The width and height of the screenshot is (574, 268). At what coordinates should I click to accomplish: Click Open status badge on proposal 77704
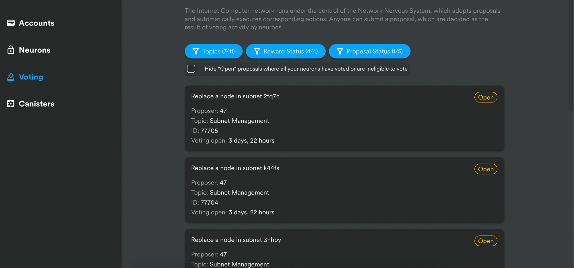(486, 169)
